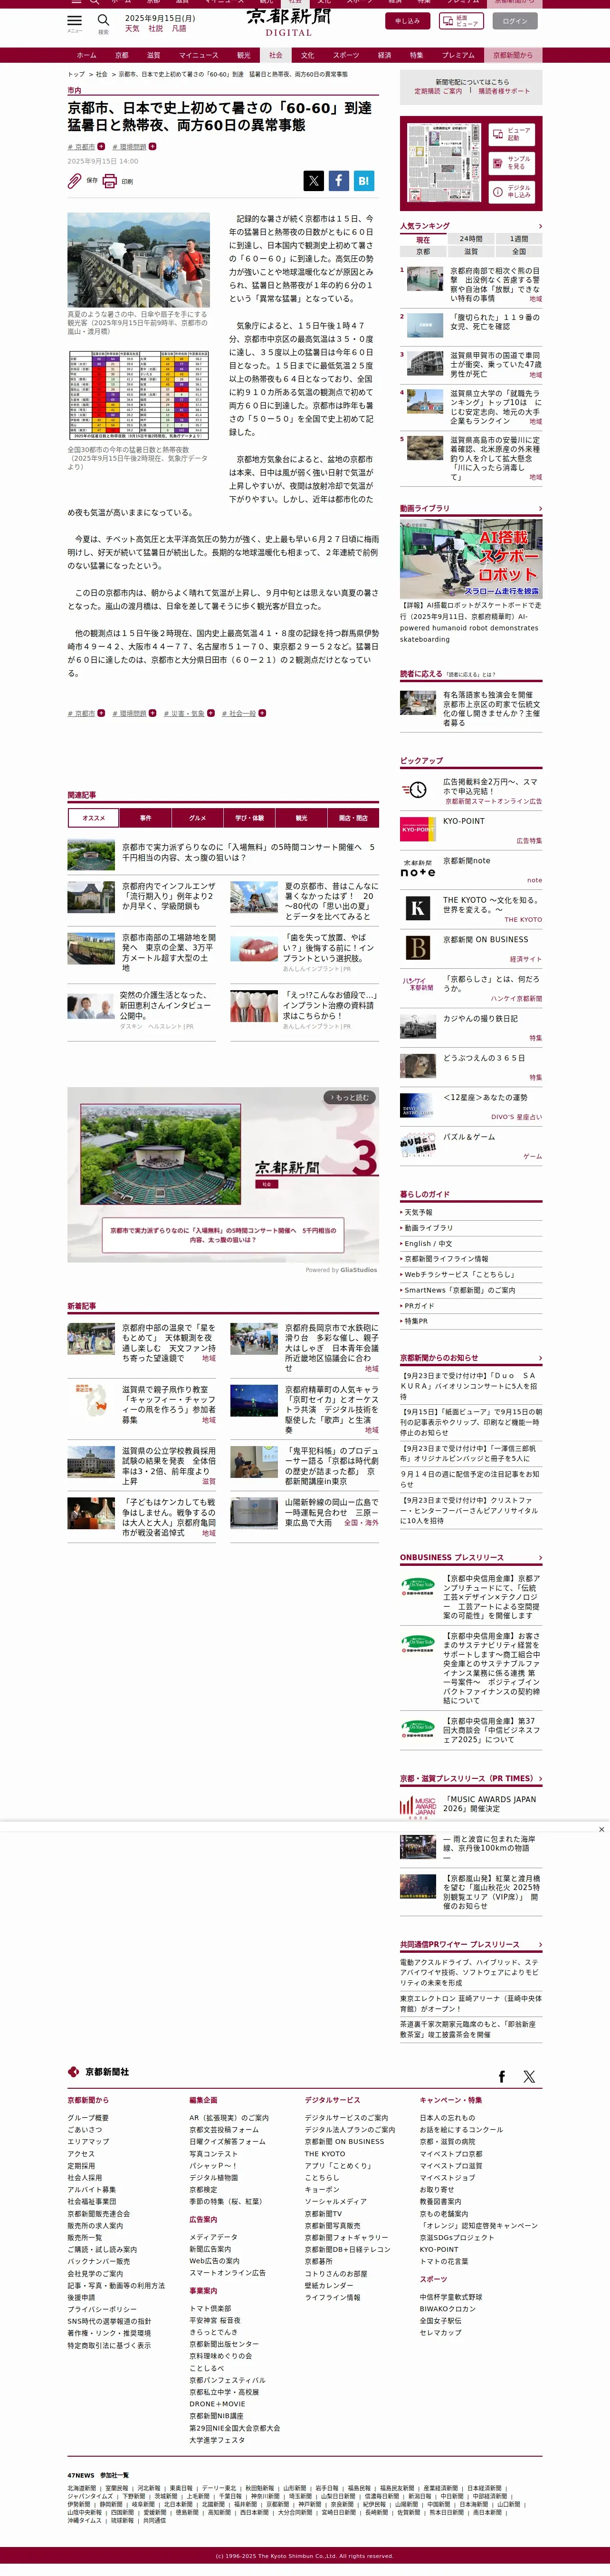Close the bottom overlay with the X
610x2576 pixels.
click(x=601, y=1829)
